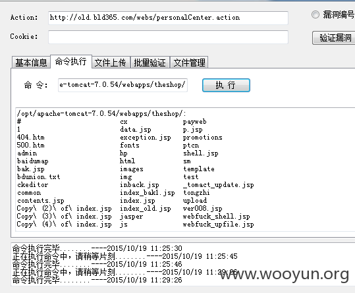This screenshot has height=293, width=355.
Task: Click the data.jsp entry
Action: pyautogui.click(x=136, y=130)
